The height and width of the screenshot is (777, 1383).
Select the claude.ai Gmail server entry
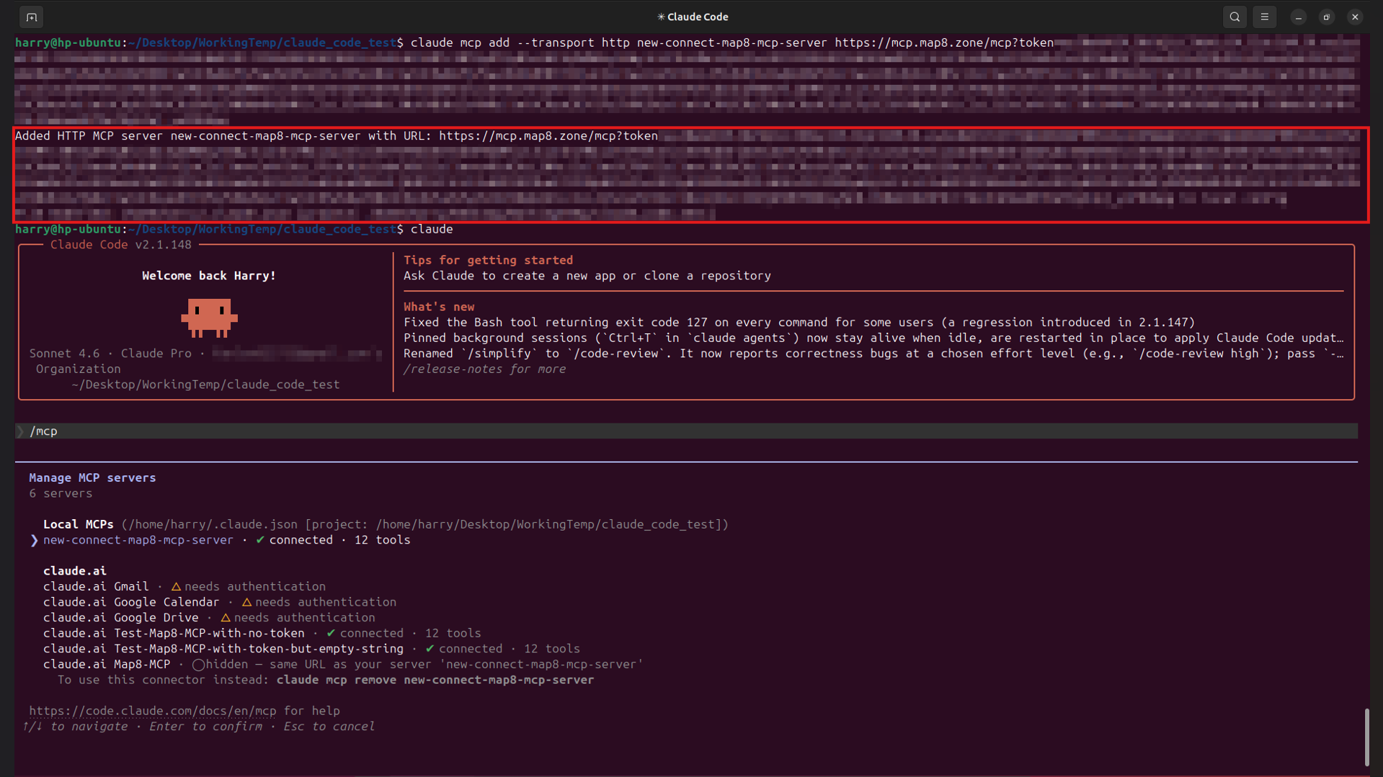click(96, 587)
